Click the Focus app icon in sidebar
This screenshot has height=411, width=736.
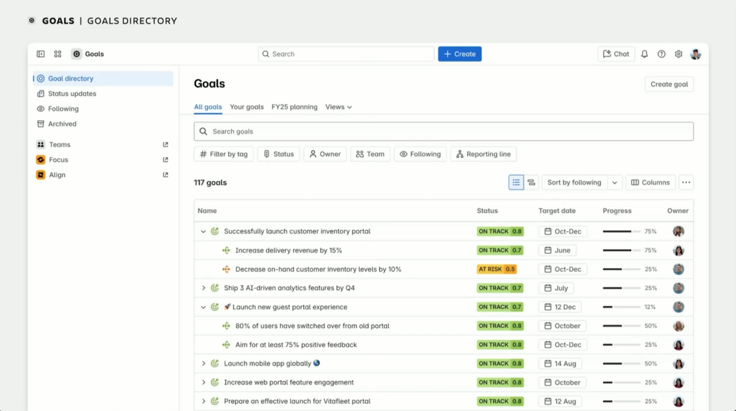point(41,160)
